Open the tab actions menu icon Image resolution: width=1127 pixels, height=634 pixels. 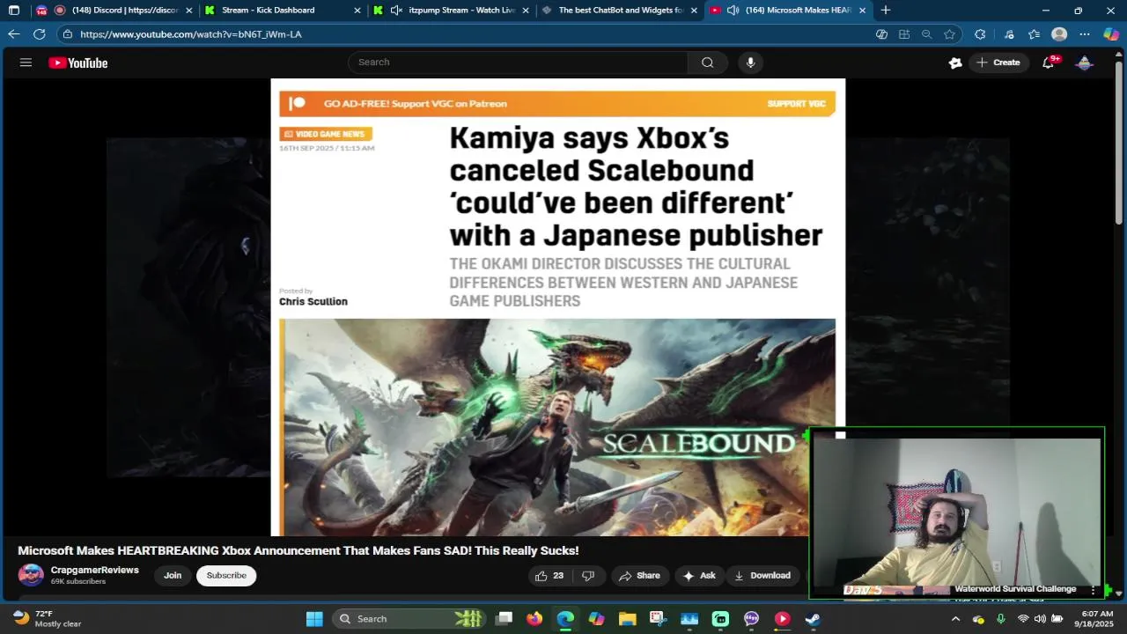coord(14,11)
